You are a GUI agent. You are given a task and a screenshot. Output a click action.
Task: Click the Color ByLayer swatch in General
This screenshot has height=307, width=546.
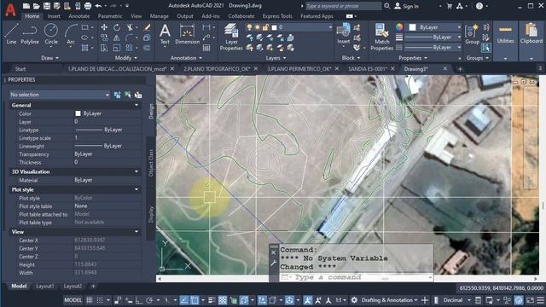click(x=78, y=113)
